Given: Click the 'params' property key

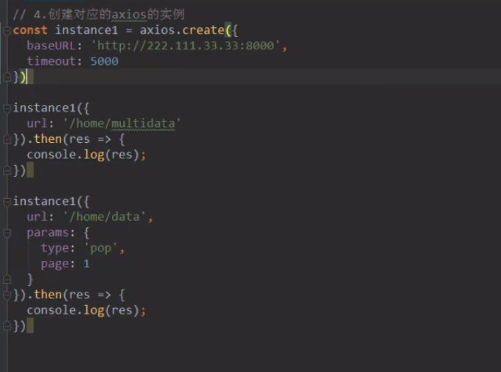Looking at the screenshot, I should pyautogui.click(x=48, y=233).
